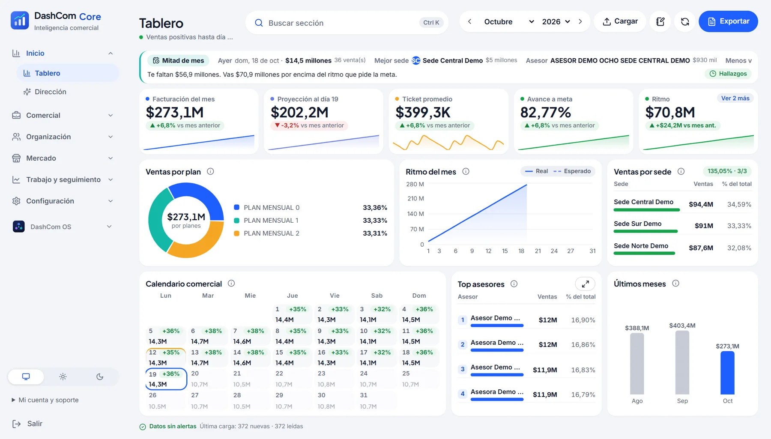Viewport: 771px width, 439px height.
Task: Open the Octubre month dropdown
Action: click(508, 21)
